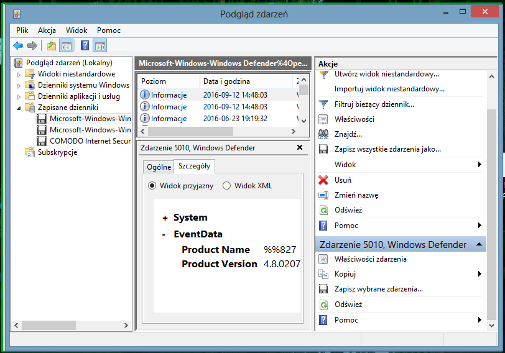Switch to the Ogólne tab
This screenshot has width=505, height=353.
158,167
